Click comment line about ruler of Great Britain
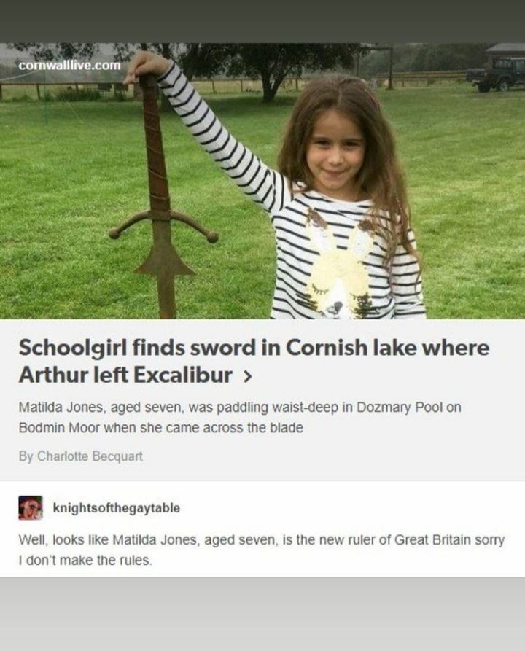This screenshot has width=525, height=651. point(262,540)
